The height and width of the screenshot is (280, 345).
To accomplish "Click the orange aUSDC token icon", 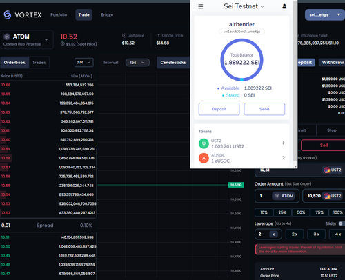I will pos(204,158).
